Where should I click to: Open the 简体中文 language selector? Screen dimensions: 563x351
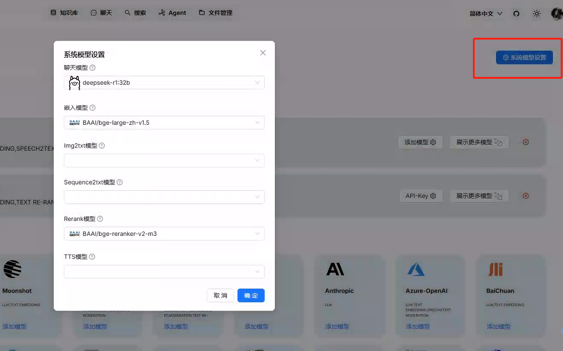(x=486, y=14)
